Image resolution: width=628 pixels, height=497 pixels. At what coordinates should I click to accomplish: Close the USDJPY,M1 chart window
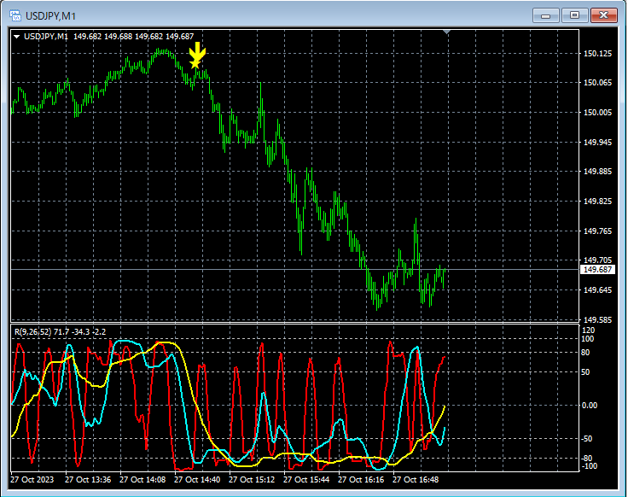603,15
